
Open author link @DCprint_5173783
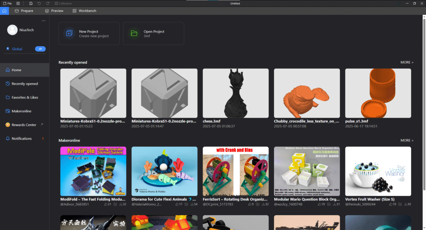[218, 204]
